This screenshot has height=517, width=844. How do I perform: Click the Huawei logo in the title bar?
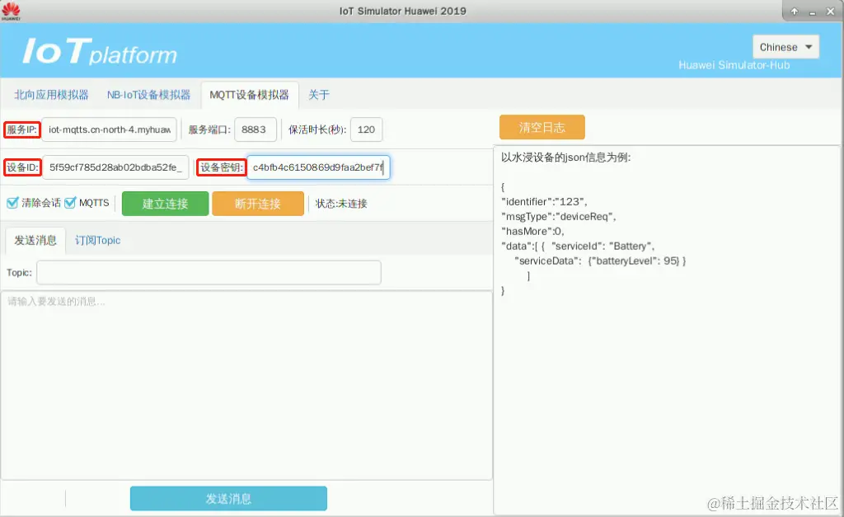[11, 11]
